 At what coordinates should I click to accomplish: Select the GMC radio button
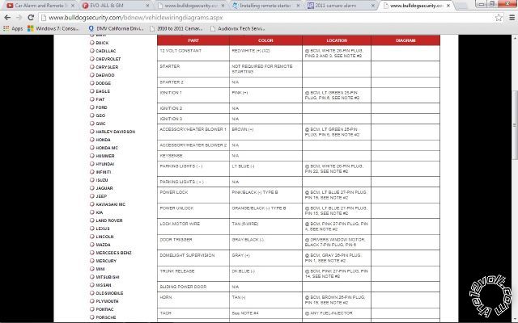[x=91, y=124]
